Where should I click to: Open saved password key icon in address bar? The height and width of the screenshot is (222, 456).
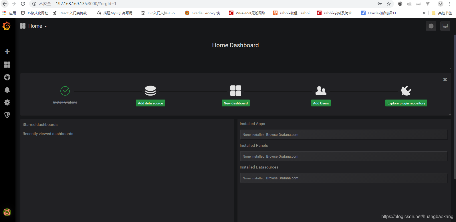[380, 4]
